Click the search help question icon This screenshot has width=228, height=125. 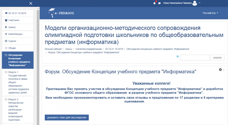pos(178,56)
